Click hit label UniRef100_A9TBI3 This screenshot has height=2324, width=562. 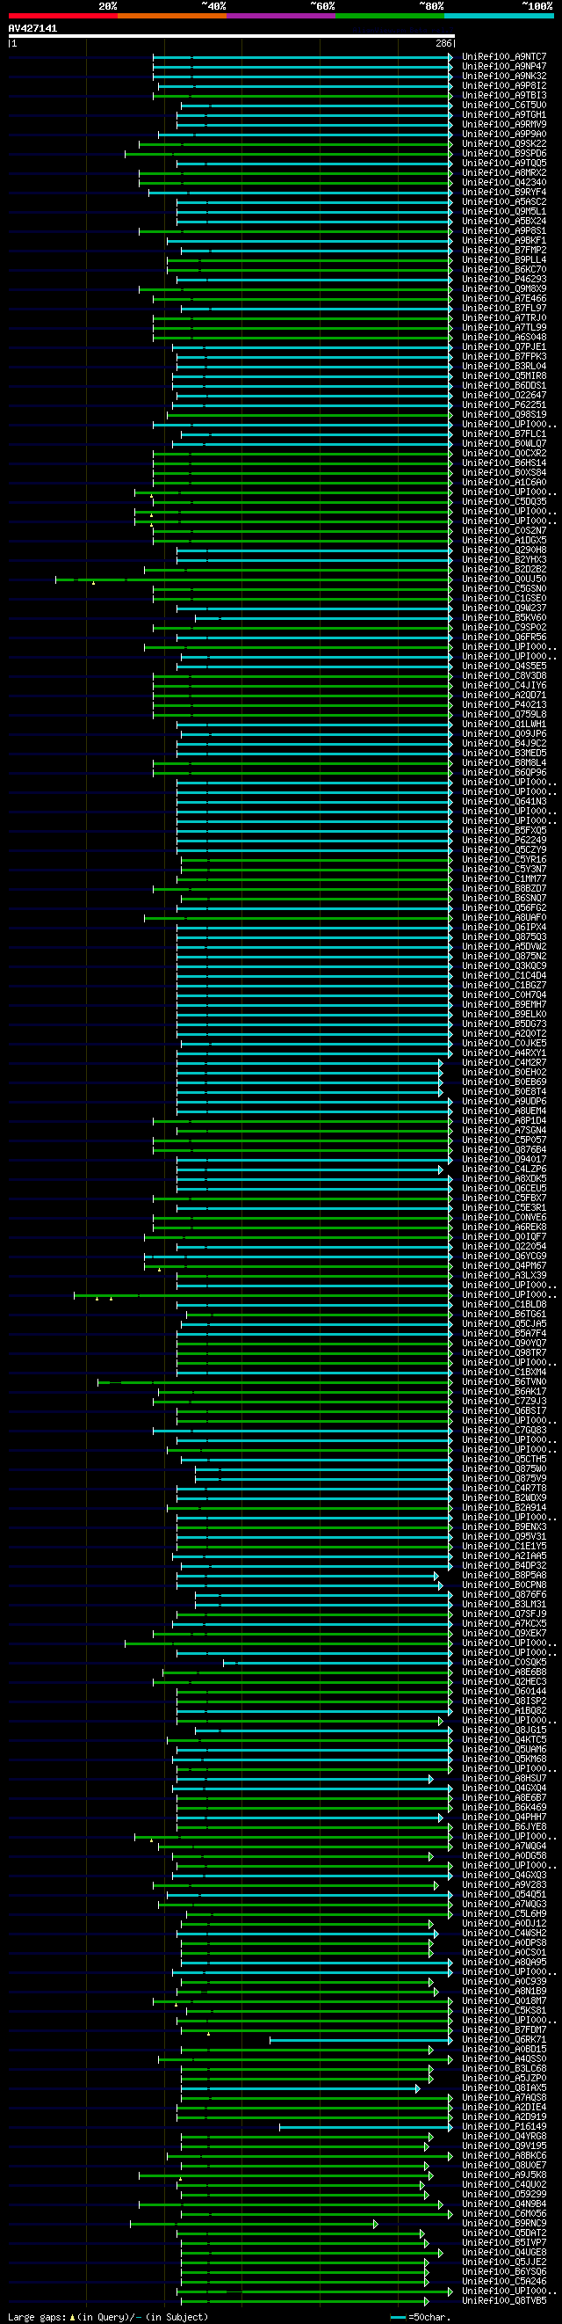[x=504, y=96]
